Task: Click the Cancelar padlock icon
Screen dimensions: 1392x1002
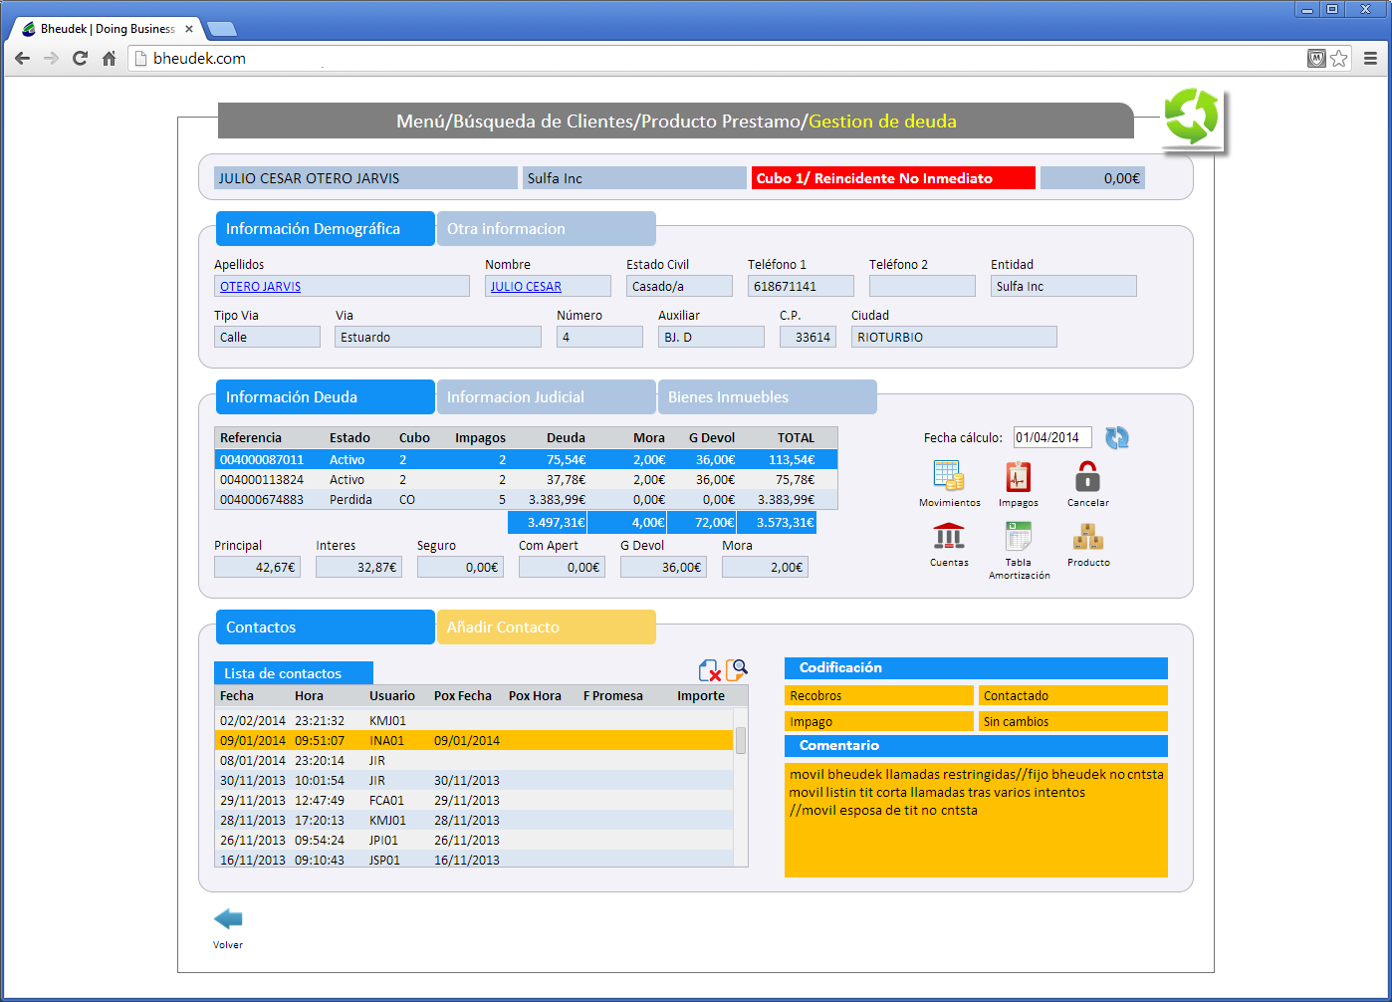Action: pos(1087,477)
